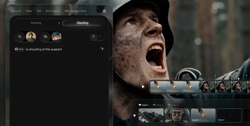Select first shouting soldier frame in timeline
This screenshot has width=250, height=126.
207,87
